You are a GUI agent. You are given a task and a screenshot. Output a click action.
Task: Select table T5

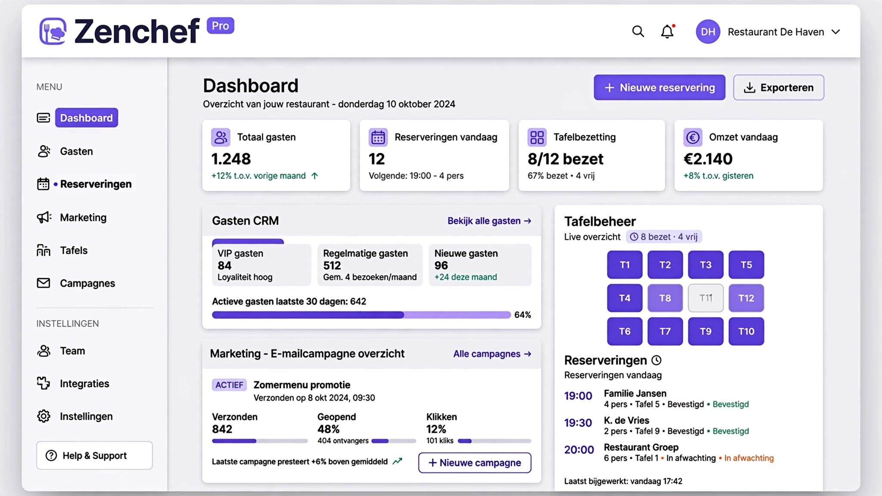pos(746,265)
